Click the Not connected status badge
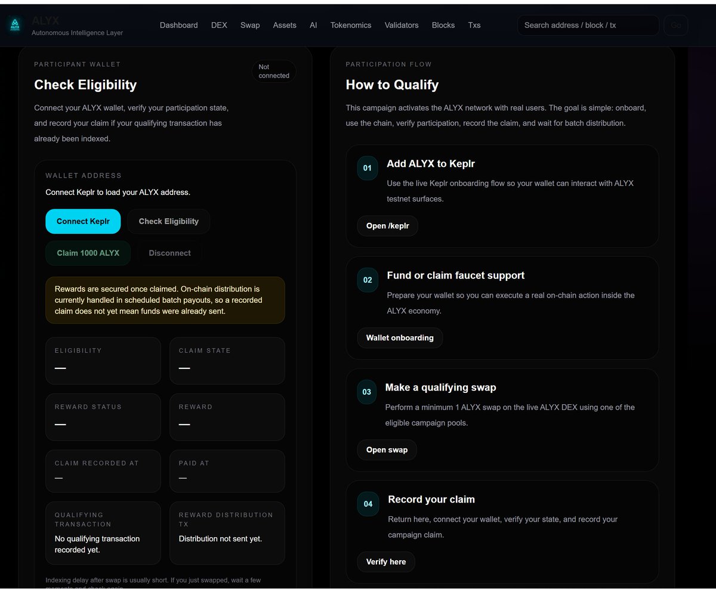This screenshot has width=716, height=589. tap(274, 71)
